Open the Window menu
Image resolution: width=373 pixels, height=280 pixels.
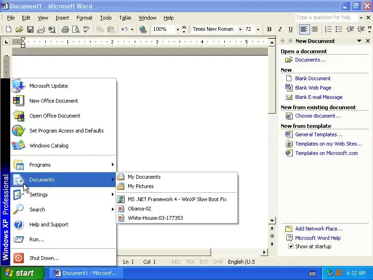[147, 18]
